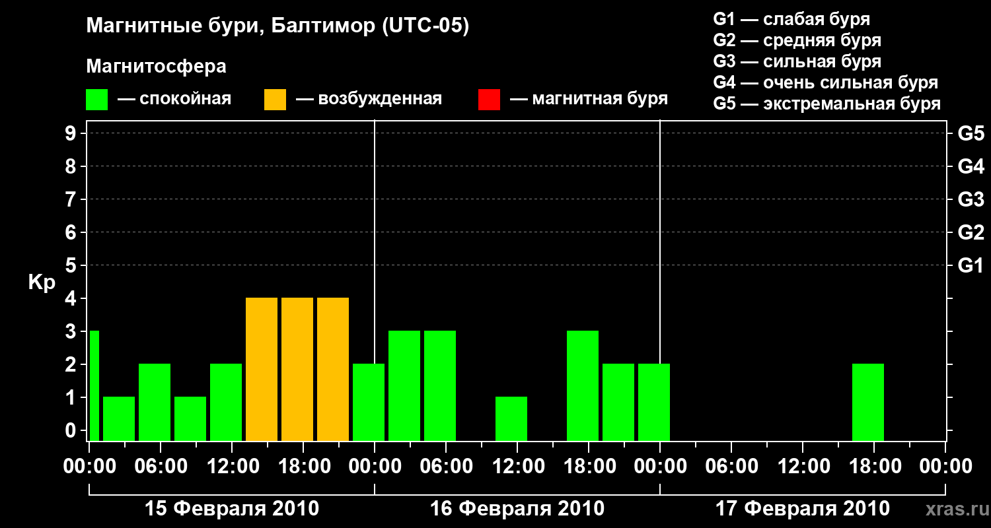This screenshot has height=528, width=991.
Task: Click the '— спокойная' legend label
Action: point(174,99)
